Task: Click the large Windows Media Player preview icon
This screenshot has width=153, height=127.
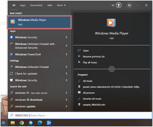Action: click(x=111, y=23)
